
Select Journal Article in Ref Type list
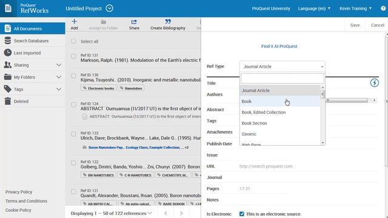[280, 90]
